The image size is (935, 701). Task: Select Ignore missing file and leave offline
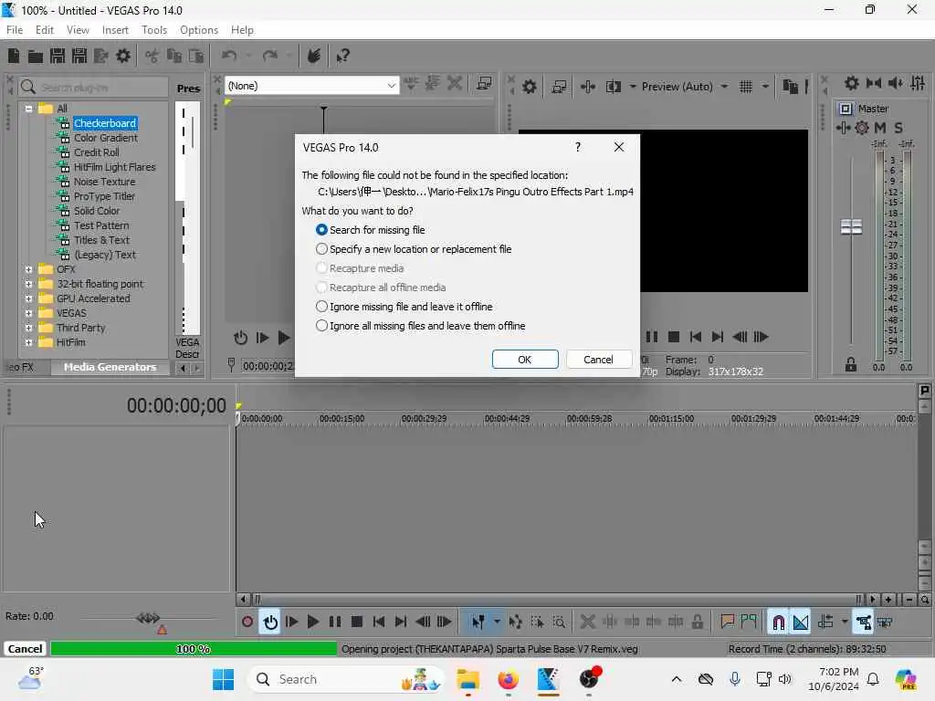coord(404,307)
